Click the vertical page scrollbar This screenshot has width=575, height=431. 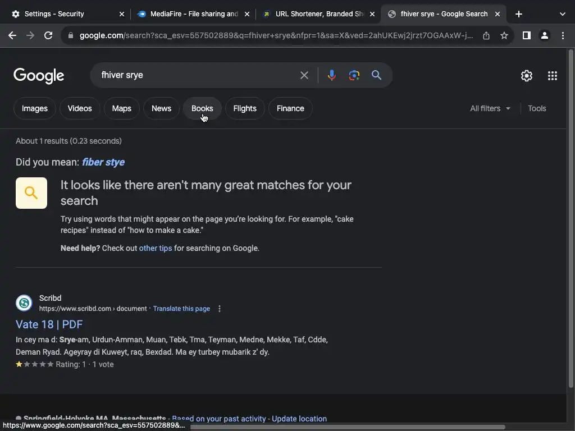click(x=571, y=218)
